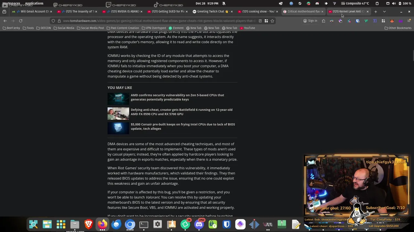Open Bitwarden app from the dock

[226, 224]
